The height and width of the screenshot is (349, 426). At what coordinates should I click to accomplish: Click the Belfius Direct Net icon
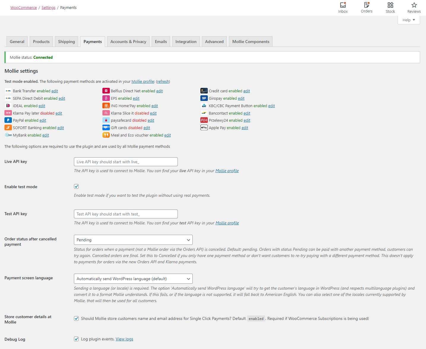click(x=106, y=91)
